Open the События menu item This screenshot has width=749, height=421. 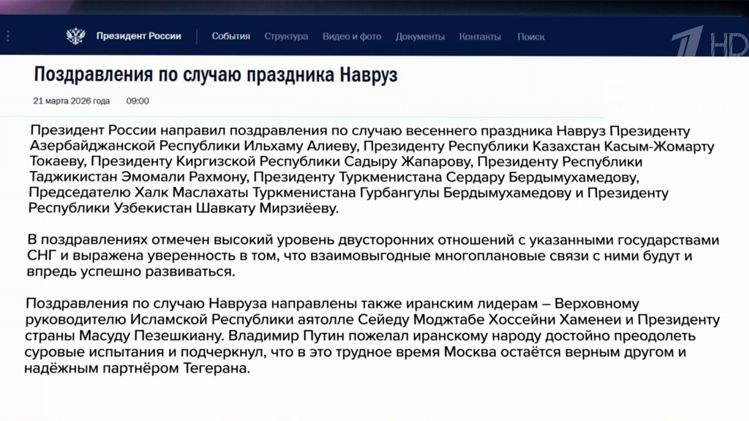231,36
